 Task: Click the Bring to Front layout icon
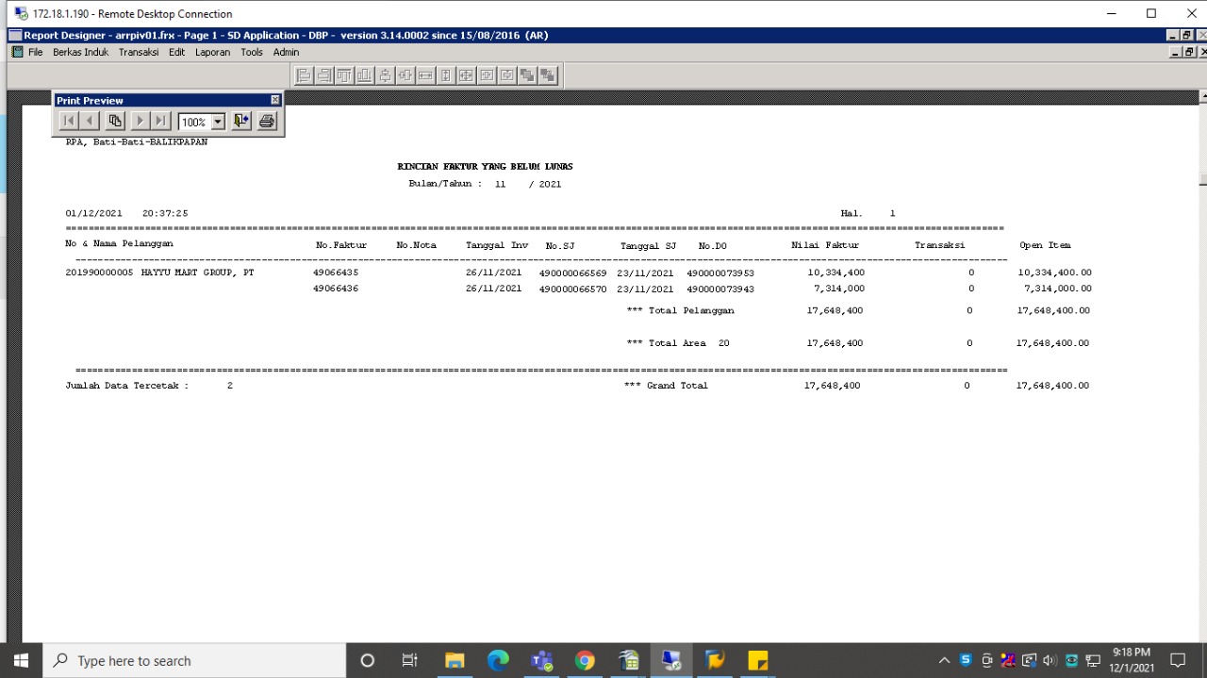pyautogui.click(x=527, y=75)
